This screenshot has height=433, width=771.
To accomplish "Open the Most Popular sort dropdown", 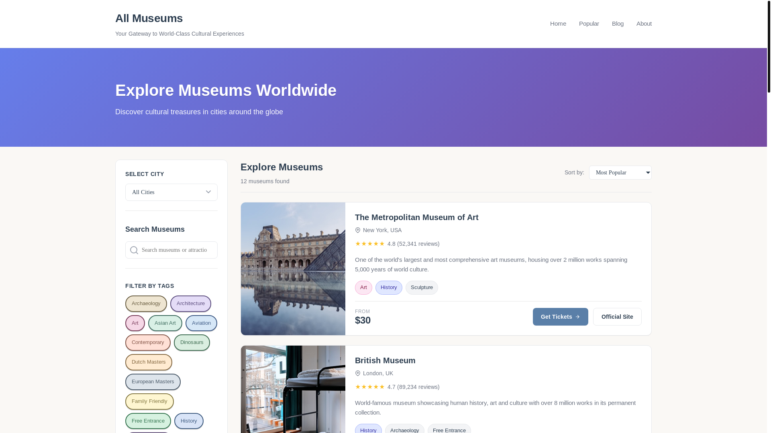I will [x=620, y=172].
